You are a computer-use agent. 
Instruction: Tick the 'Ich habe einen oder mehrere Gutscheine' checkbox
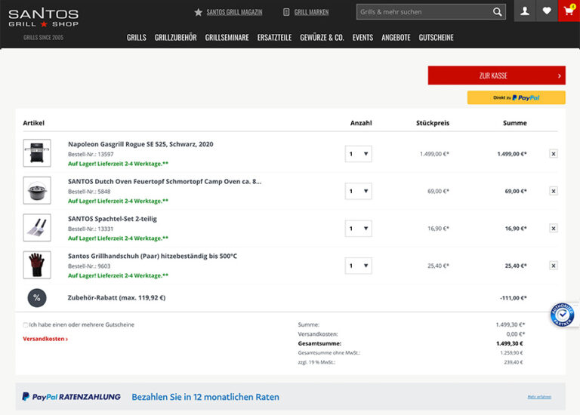click(x=26, y=324)
